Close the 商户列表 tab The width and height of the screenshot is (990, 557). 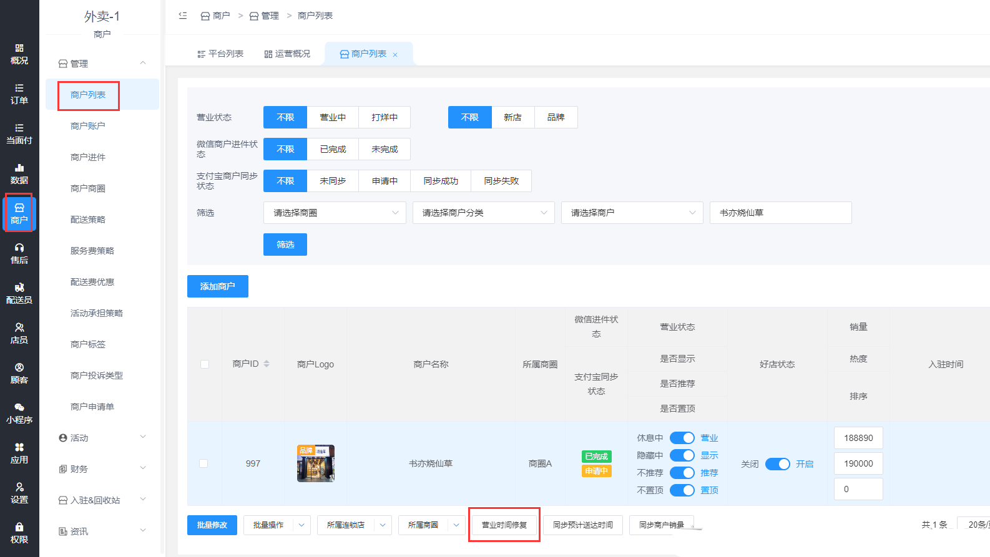(x=395, y=55)
